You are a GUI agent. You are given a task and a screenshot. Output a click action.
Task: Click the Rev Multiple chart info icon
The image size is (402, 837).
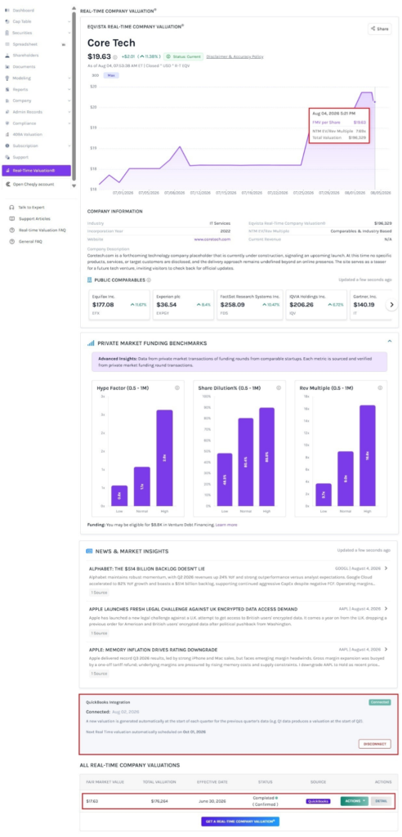(x=380, y=388)
